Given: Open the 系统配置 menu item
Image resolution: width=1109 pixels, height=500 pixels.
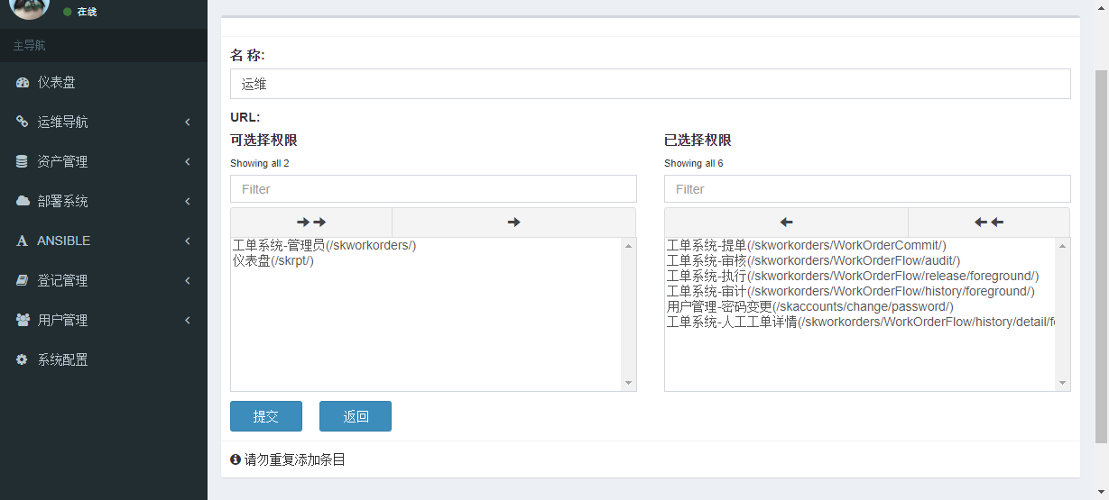Looking at the screenshot, I should pyautogui.click(x=104, y=360).
